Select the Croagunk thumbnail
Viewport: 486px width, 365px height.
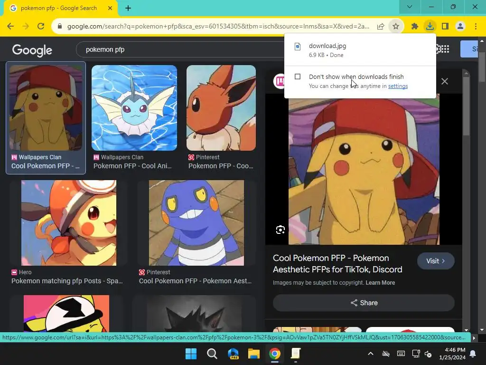196,223
